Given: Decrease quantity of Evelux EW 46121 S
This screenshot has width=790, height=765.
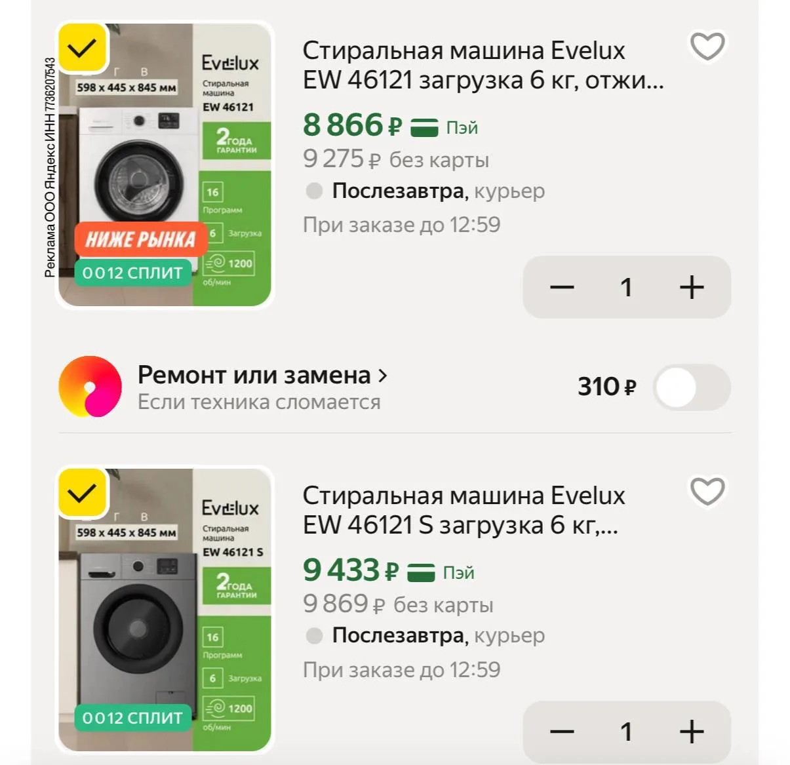Looking at the screenshot, I should click(562, 732).
